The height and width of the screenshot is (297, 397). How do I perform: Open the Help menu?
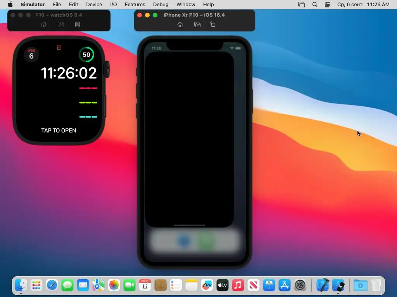[x=208, y=5]
